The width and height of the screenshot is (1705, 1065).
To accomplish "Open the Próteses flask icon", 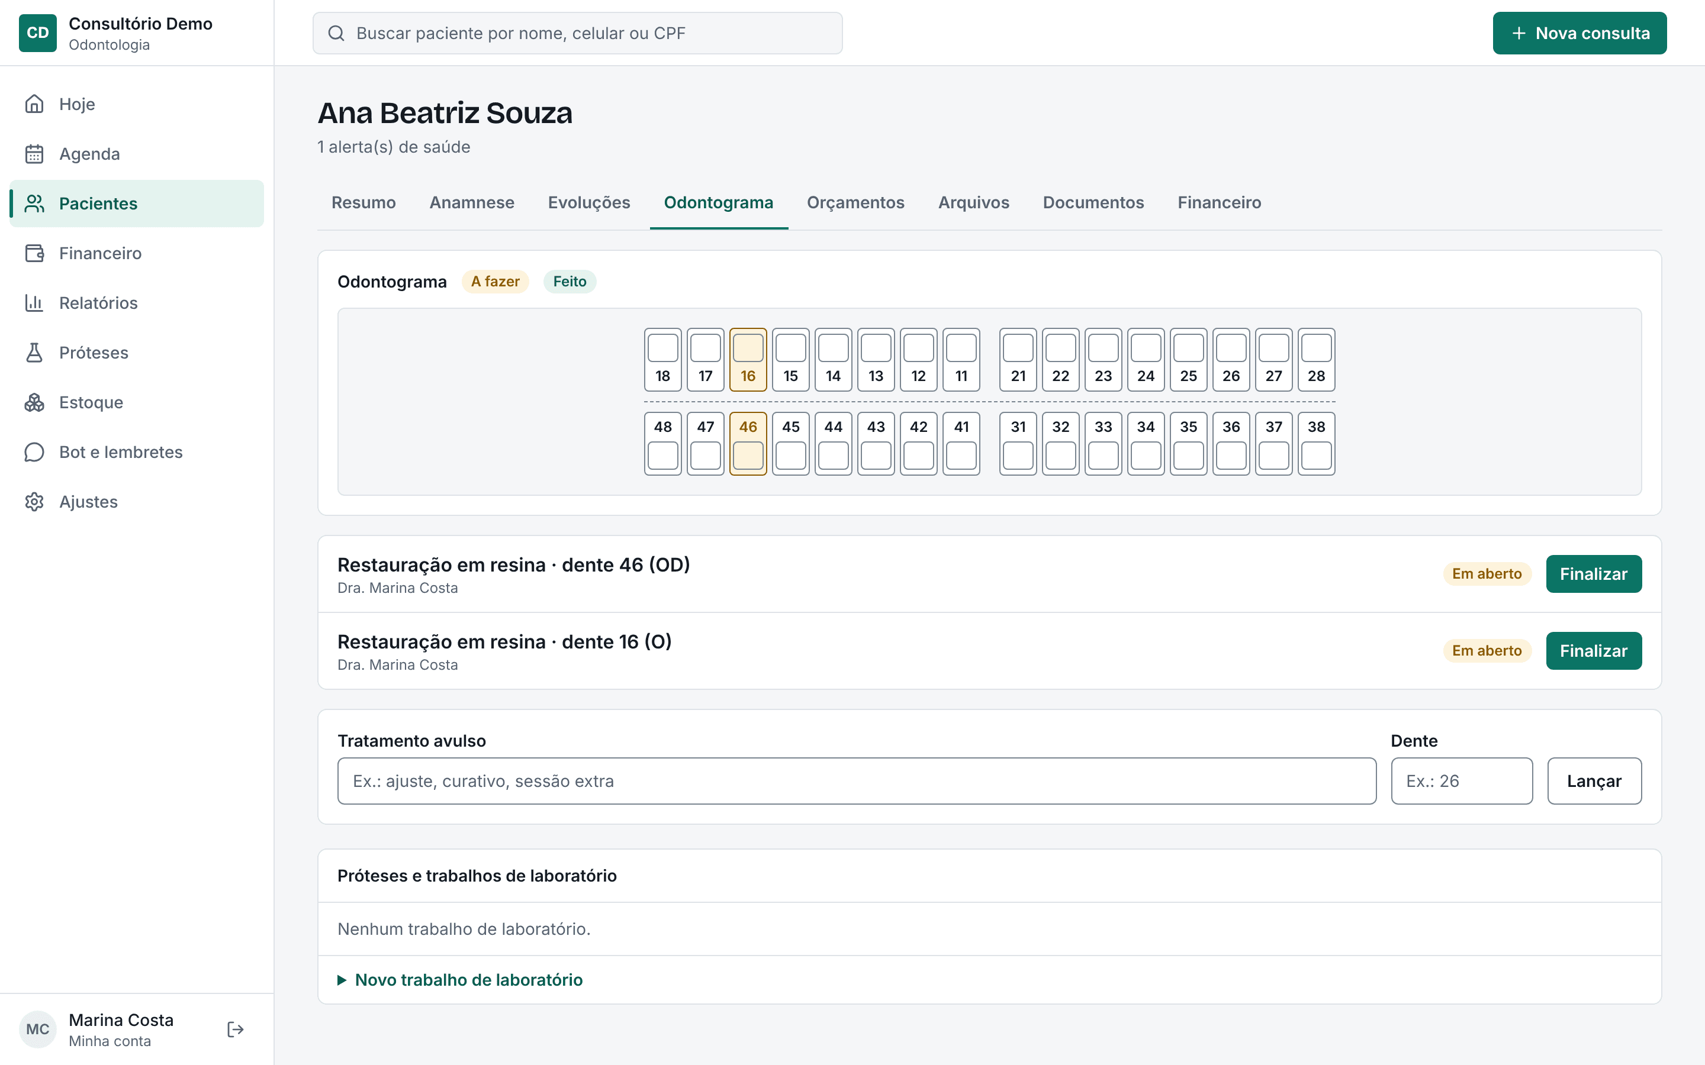I will pos(34,353).
